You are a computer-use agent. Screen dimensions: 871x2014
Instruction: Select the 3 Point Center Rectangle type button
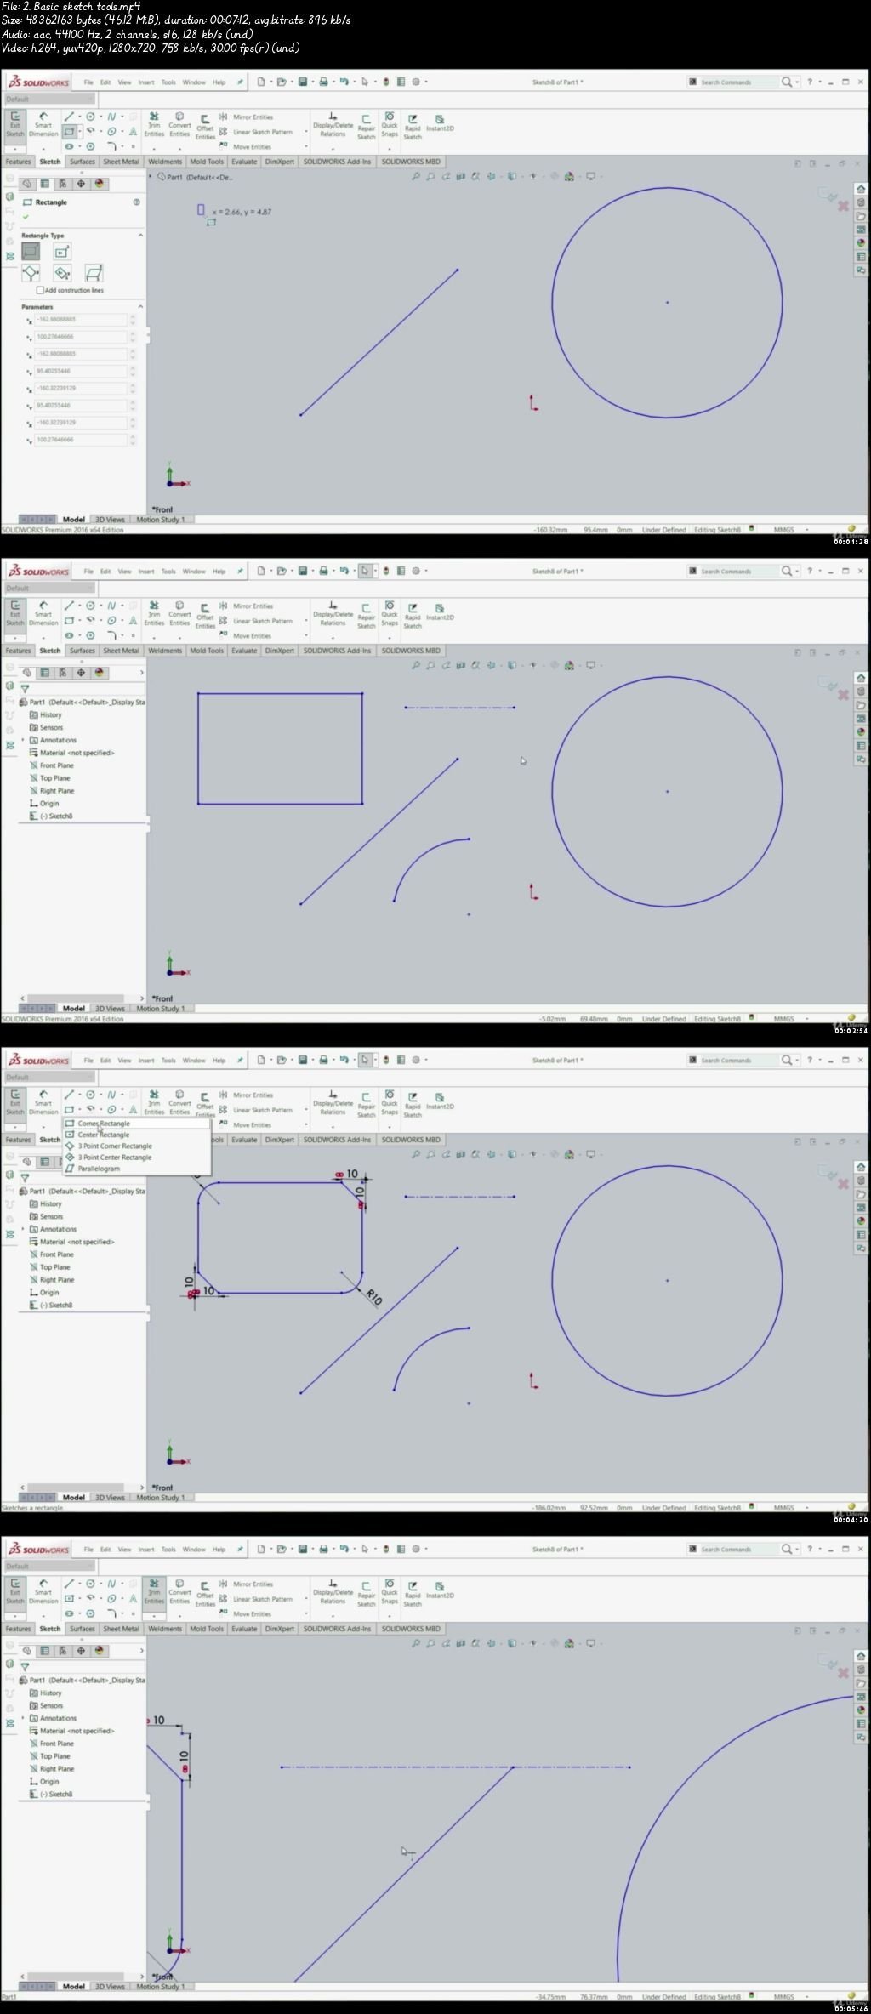(62, 272)
